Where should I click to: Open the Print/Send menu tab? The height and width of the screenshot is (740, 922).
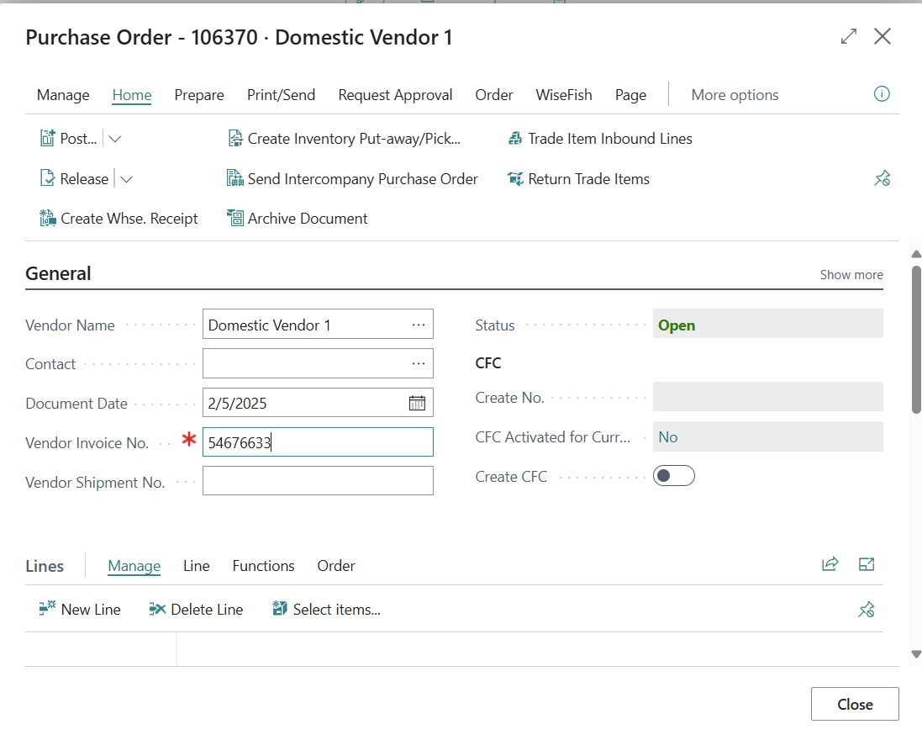281,95
